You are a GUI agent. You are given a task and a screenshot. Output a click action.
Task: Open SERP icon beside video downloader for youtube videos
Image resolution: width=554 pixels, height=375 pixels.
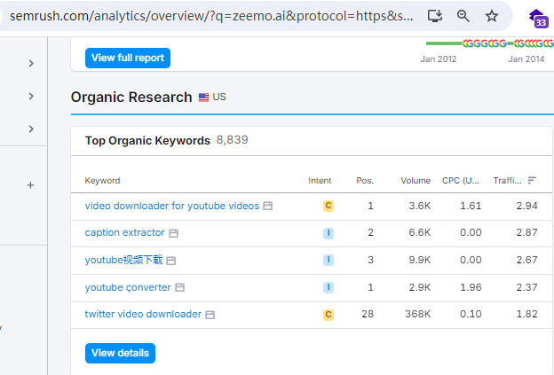click(268, 206)
